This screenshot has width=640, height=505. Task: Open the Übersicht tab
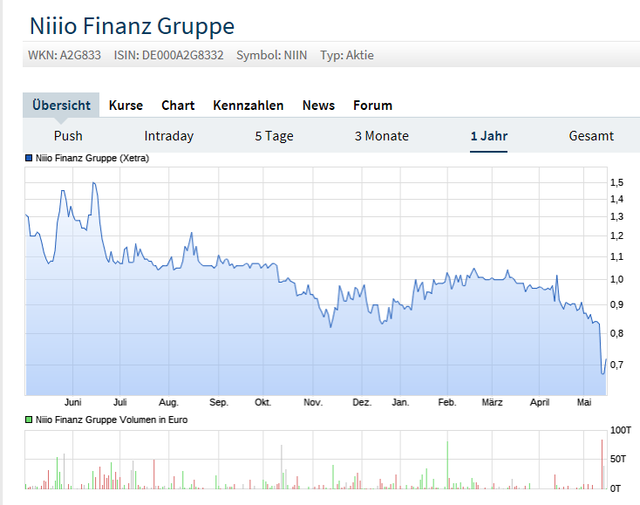click(61, 106)
